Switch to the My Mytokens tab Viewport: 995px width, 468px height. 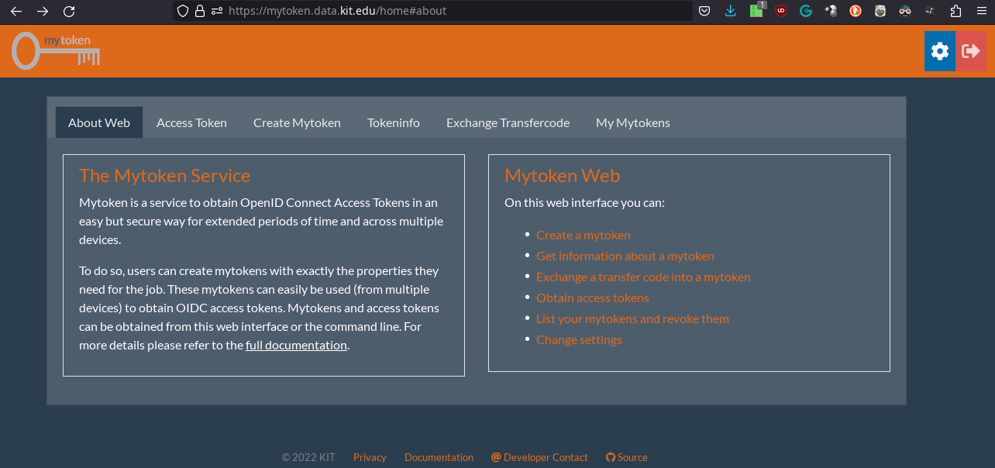(x=633, y=122)
